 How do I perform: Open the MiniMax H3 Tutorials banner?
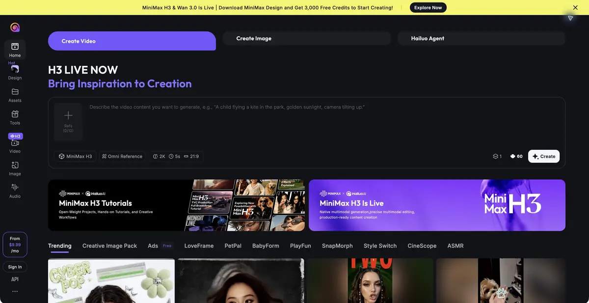[x=176, y=205]
